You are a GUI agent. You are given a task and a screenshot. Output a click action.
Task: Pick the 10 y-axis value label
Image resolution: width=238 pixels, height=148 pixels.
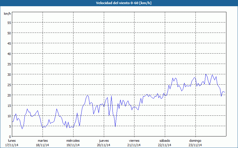[x=9, y=116]
